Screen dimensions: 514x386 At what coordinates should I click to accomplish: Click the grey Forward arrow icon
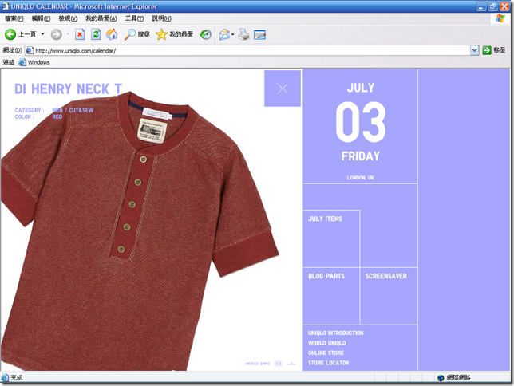tap(57, 34)
